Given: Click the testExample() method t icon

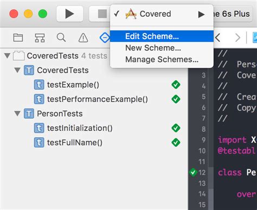Looking at the screenshot, I should tap(39, 85).
